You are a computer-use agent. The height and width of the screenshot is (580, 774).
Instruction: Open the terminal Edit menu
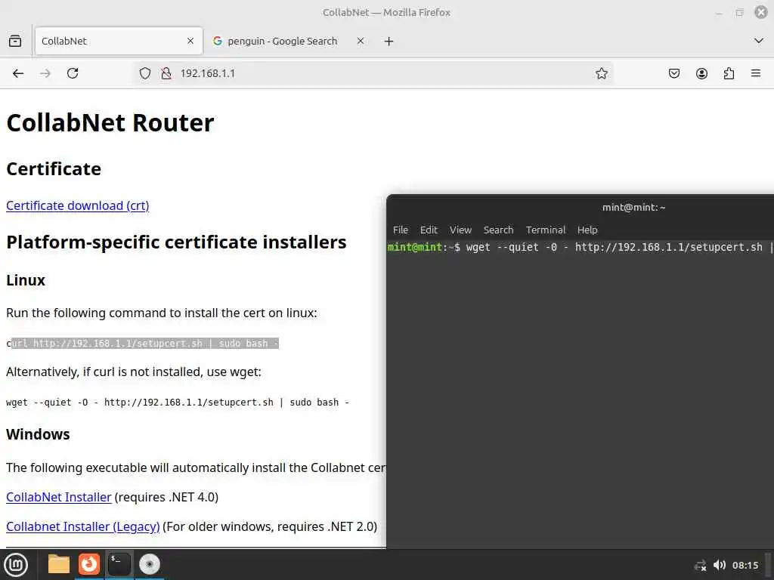pos(429,230)
